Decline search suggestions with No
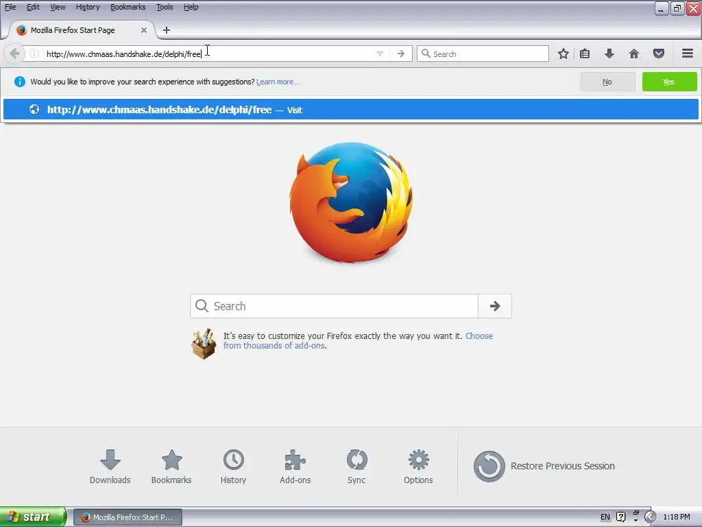Image resolution: width=702 pixels, height=527 pixels. click(x=607, y=82)
